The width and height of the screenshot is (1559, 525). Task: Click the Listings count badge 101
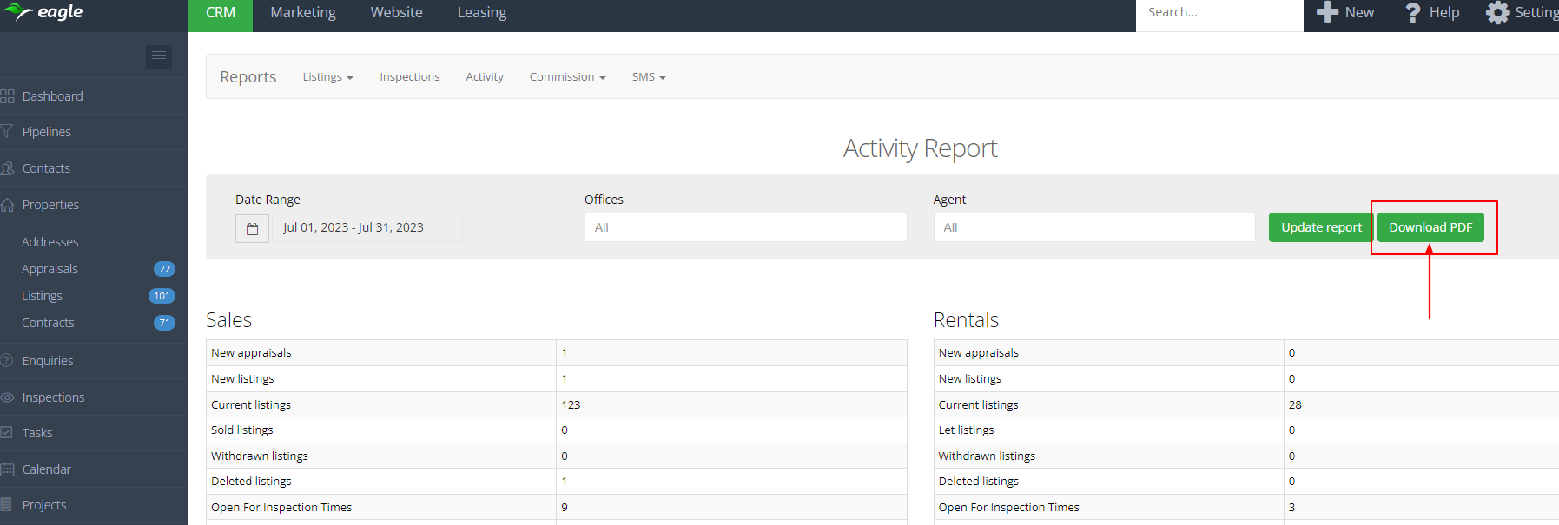[x=162, y=296]
